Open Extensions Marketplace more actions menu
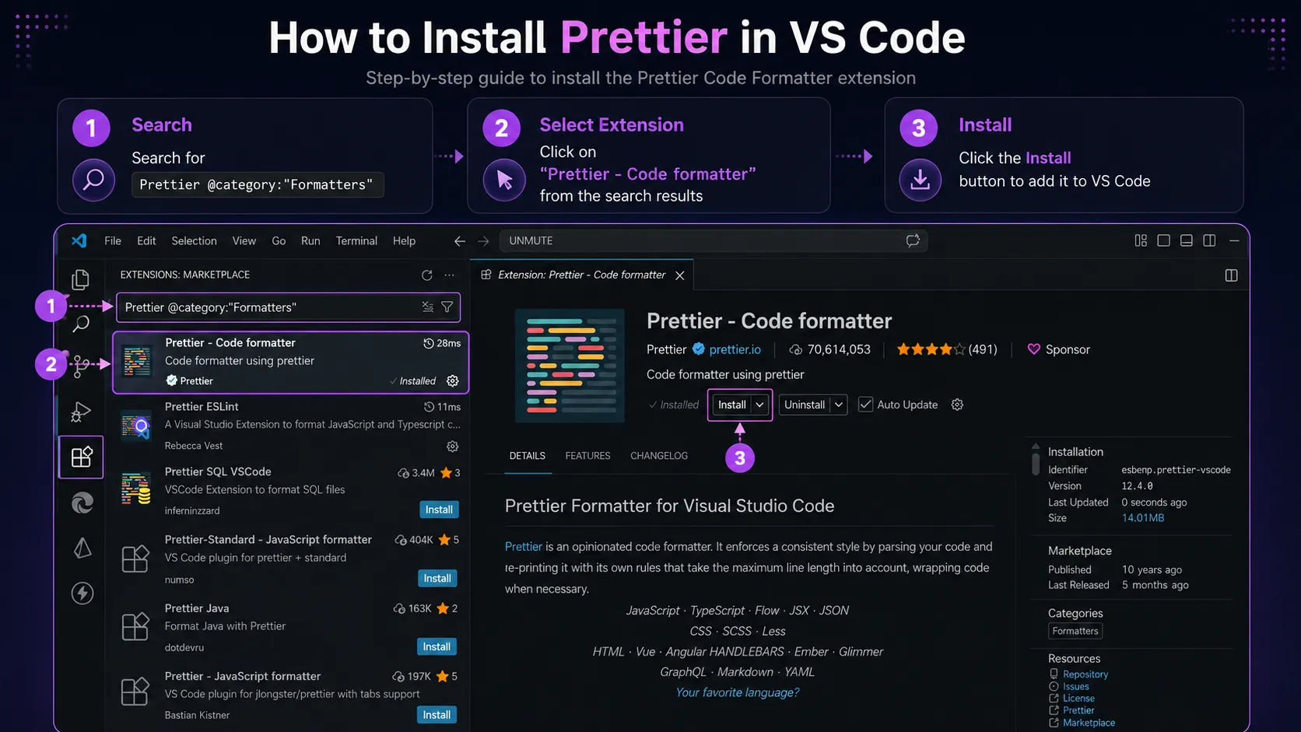 pos(449,275)
